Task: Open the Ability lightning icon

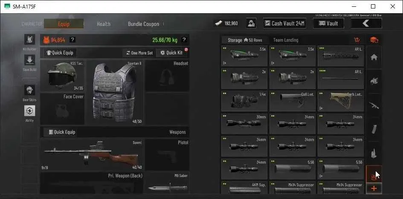Action: pos(29,111)
